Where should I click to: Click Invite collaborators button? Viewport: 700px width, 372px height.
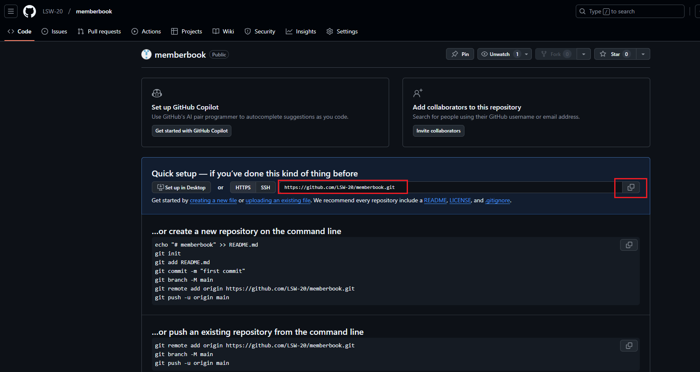[x=438, y=131]
